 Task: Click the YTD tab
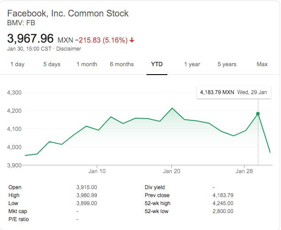[157, 64]
